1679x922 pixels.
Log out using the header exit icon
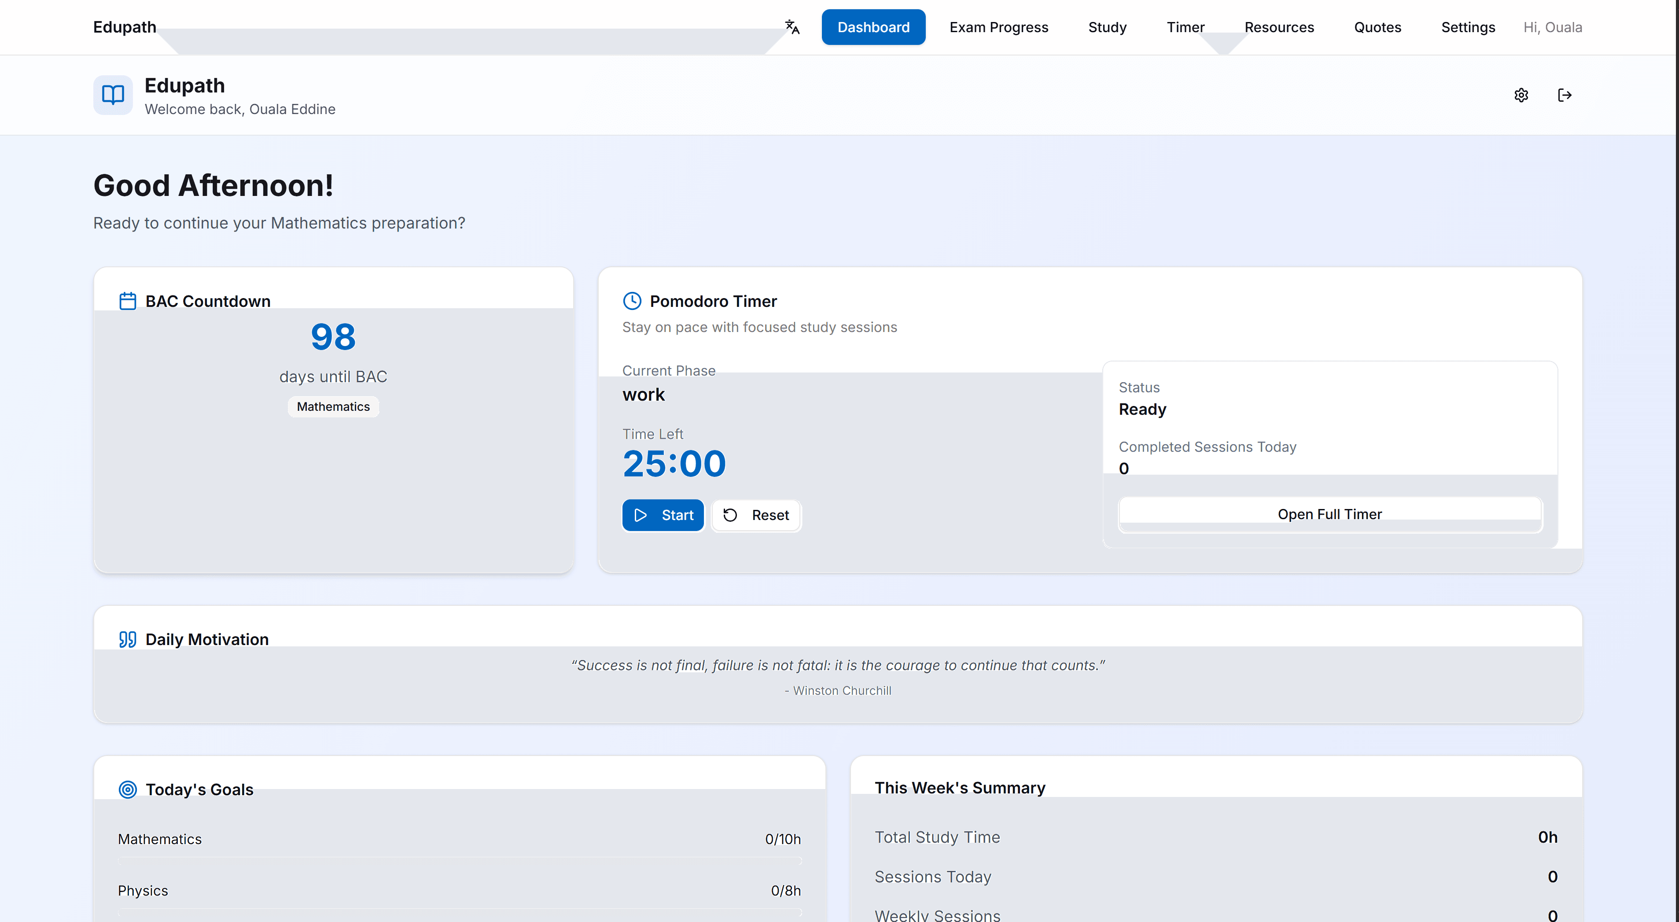point(1565,95)
